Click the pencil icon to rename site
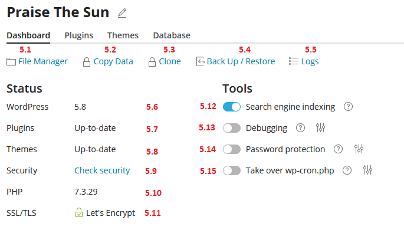The width and height of the screenshot is (404, 233). pos(122,13)
